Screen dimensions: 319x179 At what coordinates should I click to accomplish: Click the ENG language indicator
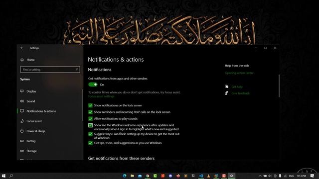(x=291, y=176)
